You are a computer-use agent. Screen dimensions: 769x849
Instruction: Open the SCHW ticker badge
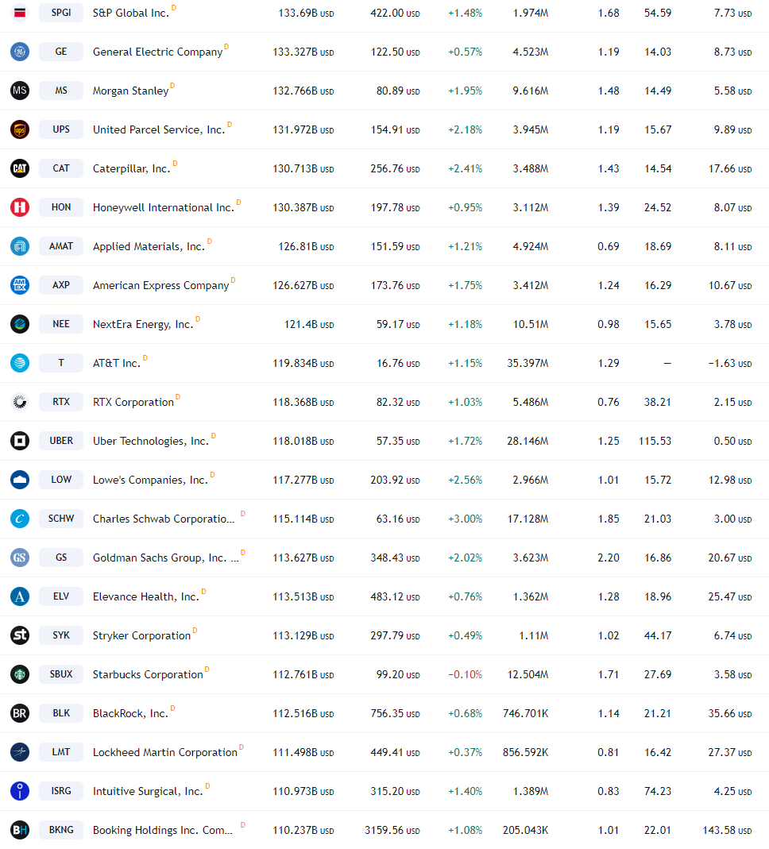[61, 519]
